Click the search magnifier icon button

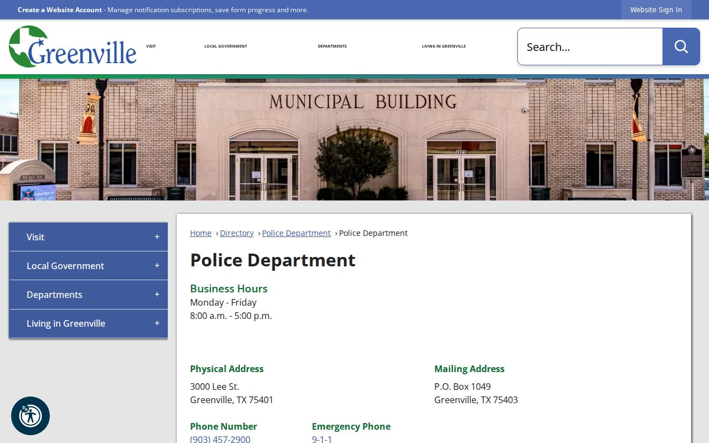681,47
